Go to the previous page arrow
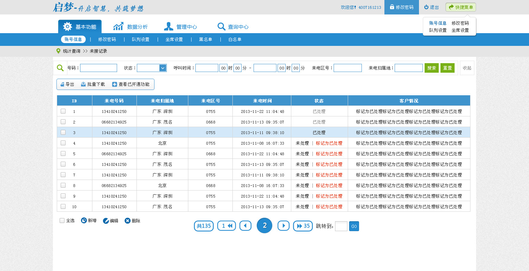Image resolution: width=529 pixels, height=271 pixels. 245,226
